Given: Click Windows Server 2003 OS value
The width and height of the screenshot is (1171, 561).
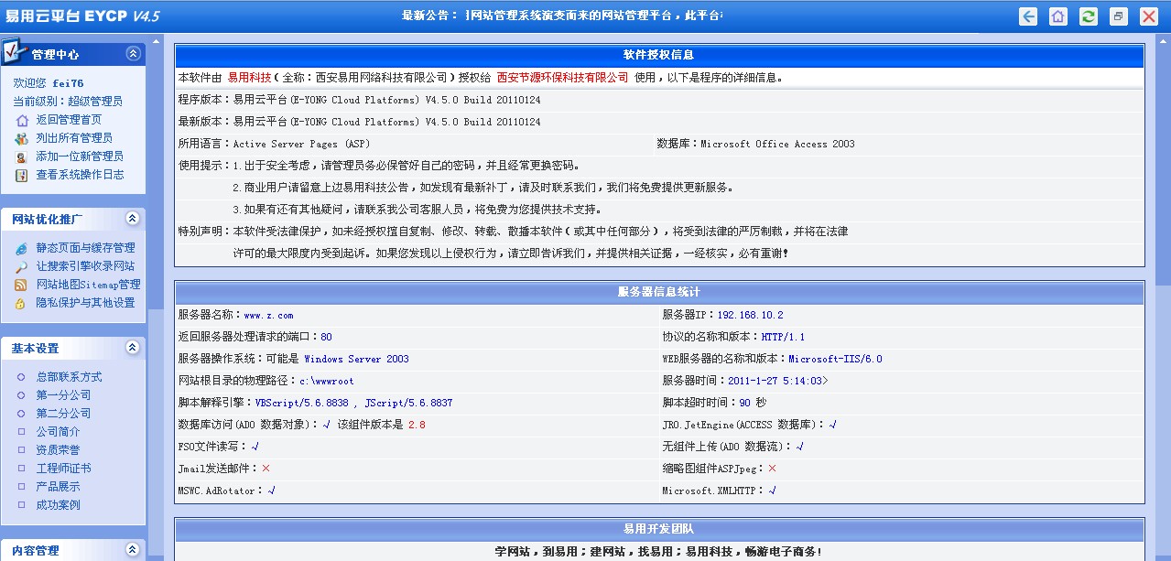Looking at the screenshot, I should click(x=356, y=360).
